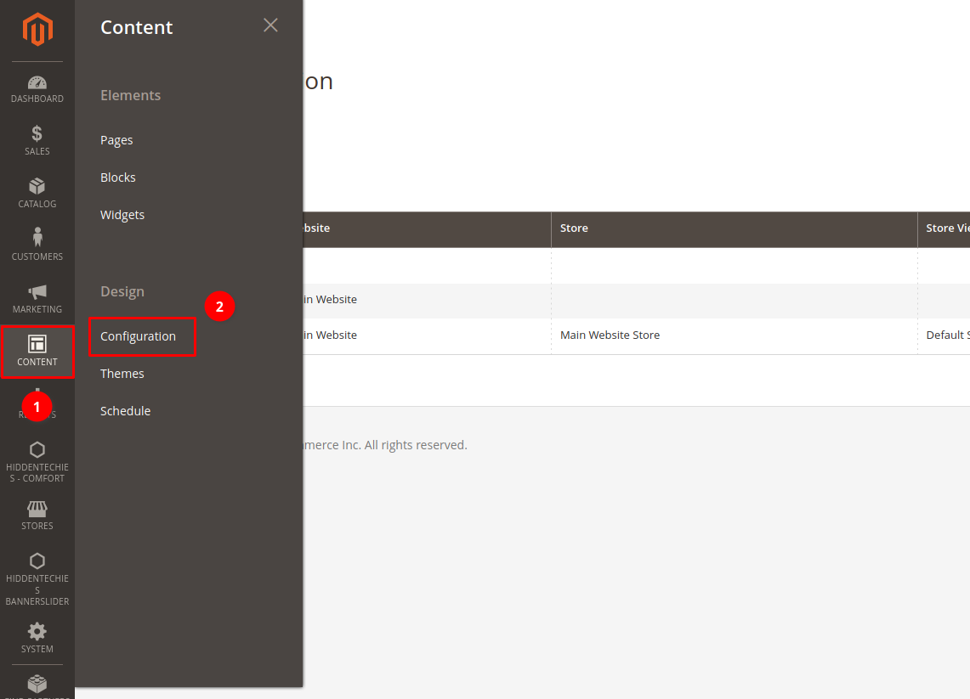970x699 pixels.
Task: Select the Content layout icon
Action: point(37,344)
